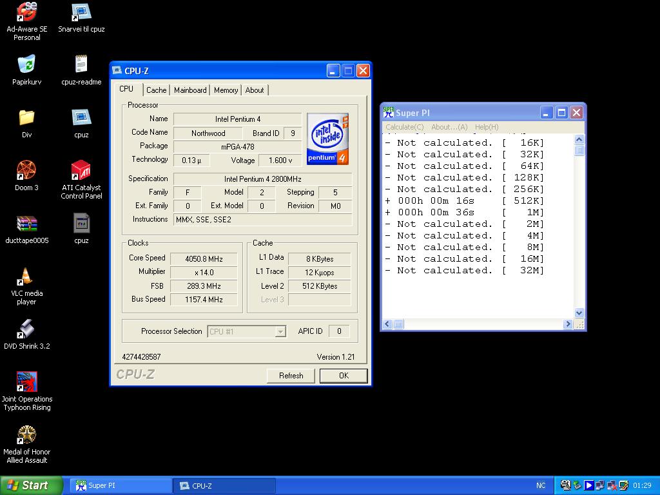Click the Super PI title bar icon
The height and width of the screenshot is (495, 660).
pos(388,112)
